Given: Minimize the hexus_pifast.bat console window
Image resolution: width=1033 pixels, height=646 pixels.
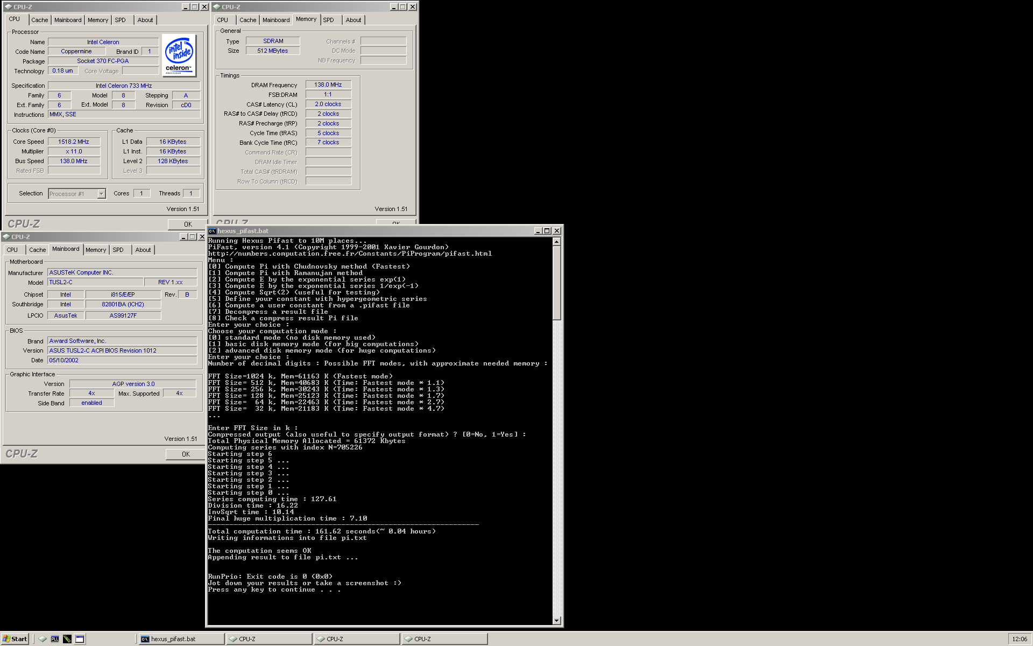Looking at the screenshot, I should click(538, 231).
